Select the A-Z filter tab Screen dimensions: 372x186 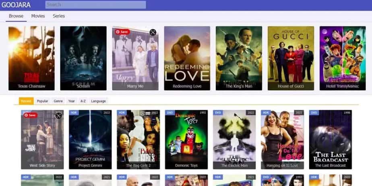83,101
